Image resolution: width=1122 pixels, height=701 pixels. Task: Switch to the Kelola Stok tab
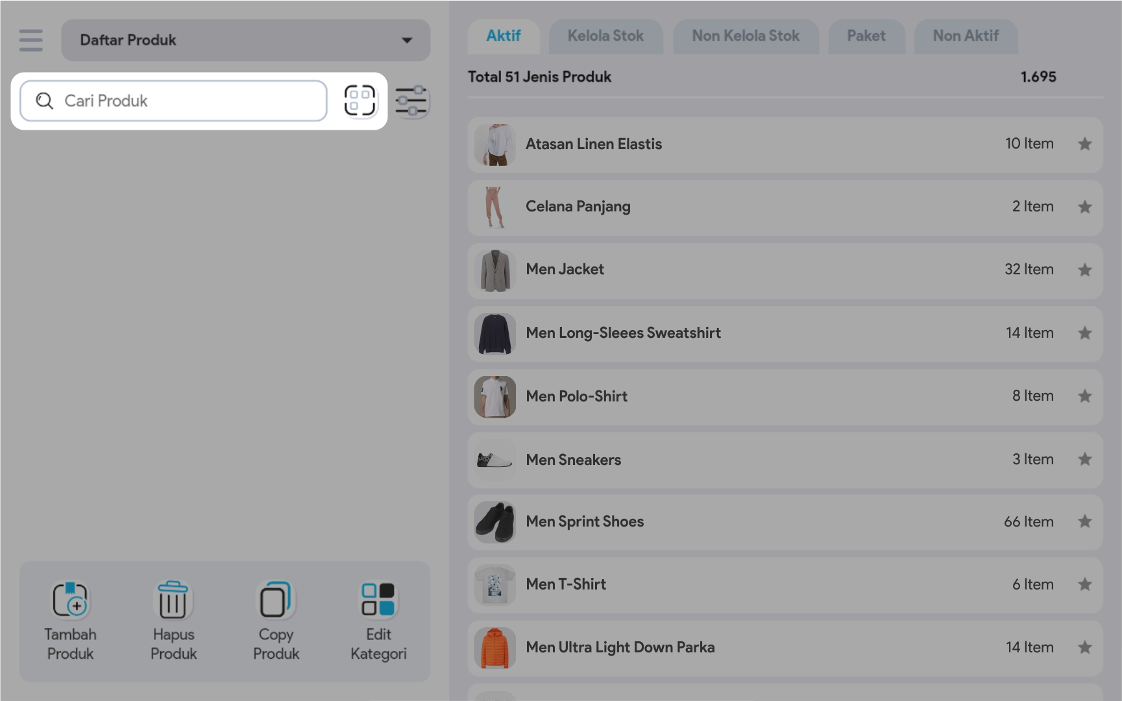coord(605,36)
